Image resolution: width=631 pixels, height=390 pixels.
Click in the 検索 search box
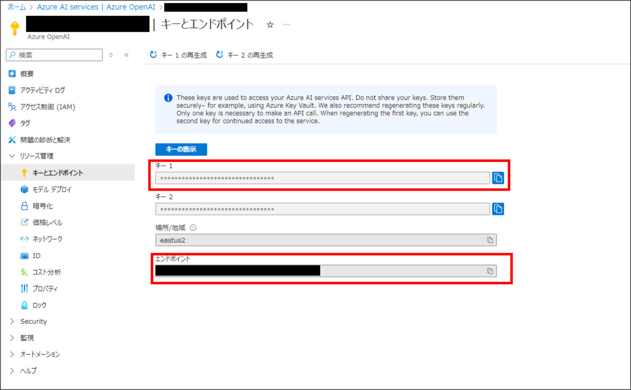[54, 55]
